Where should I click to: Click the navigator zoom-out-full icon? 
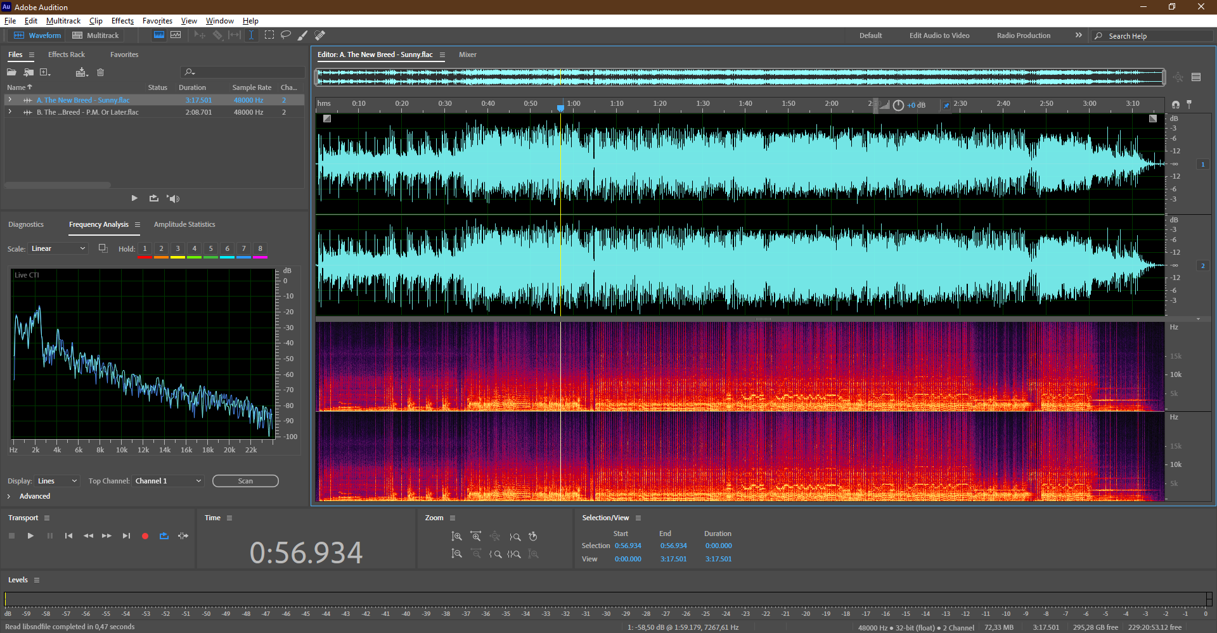pos(1178,77)
